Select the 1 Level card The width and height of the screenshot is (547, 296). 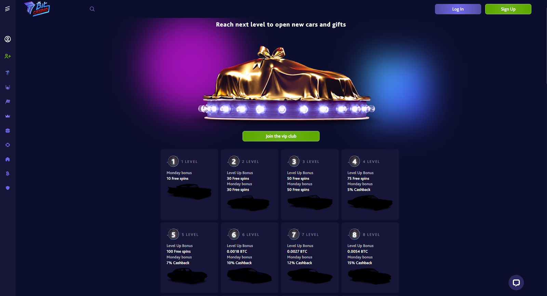tap(189, 185)
